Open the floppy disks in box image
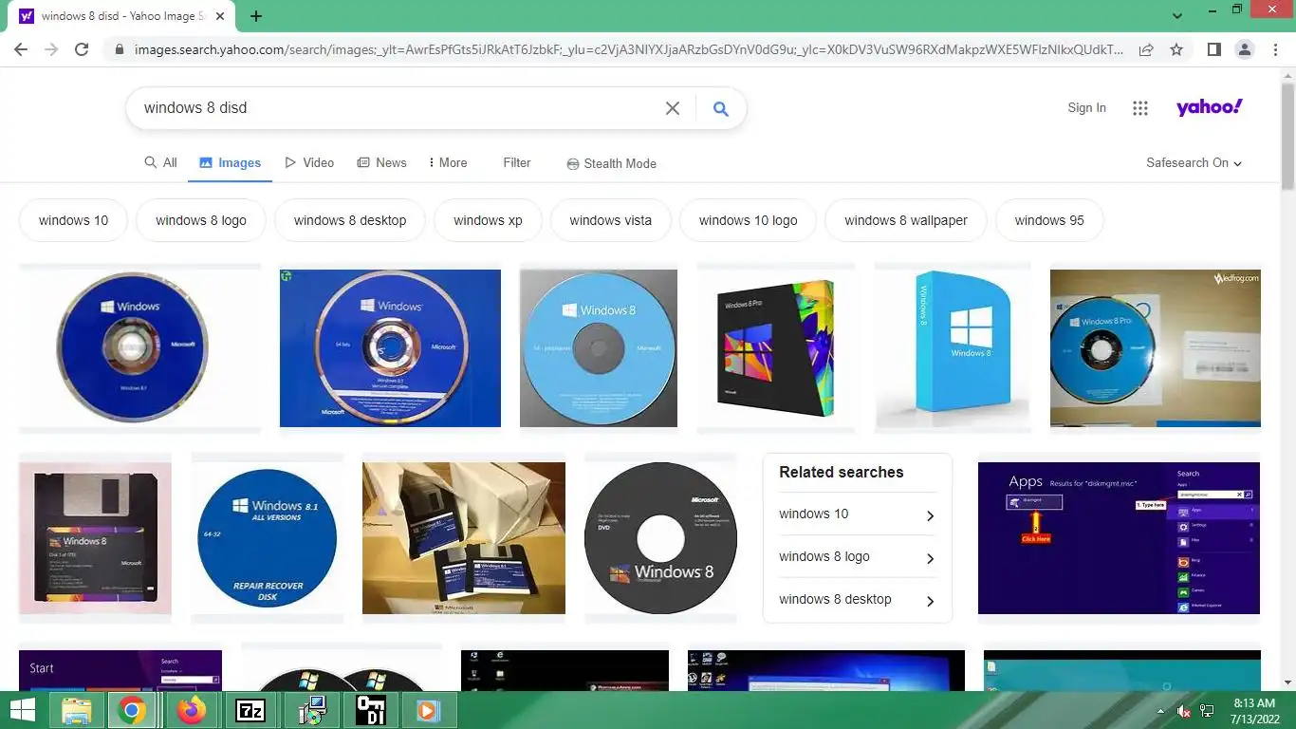The image size is (1296, 729). tap(464, 538)
